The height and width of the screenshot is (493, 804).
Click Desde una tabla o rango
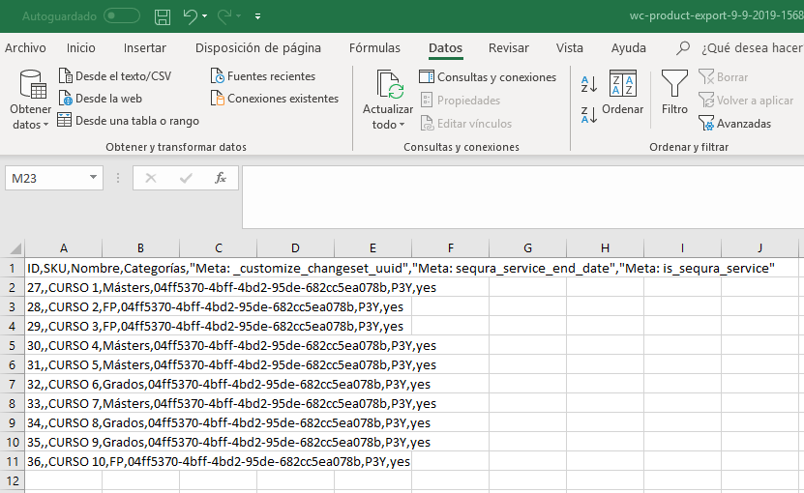coord(66,121)
